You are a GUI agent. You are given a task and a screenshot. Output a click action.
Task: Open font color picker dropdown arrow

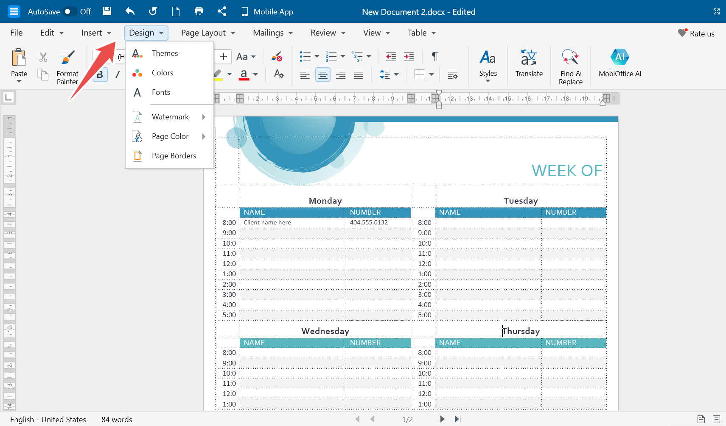(255, 75)
